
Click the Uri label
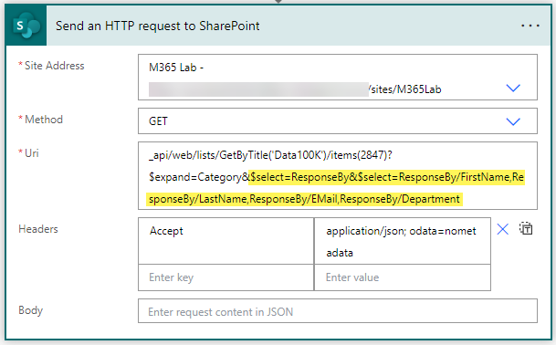pos(32,153)
